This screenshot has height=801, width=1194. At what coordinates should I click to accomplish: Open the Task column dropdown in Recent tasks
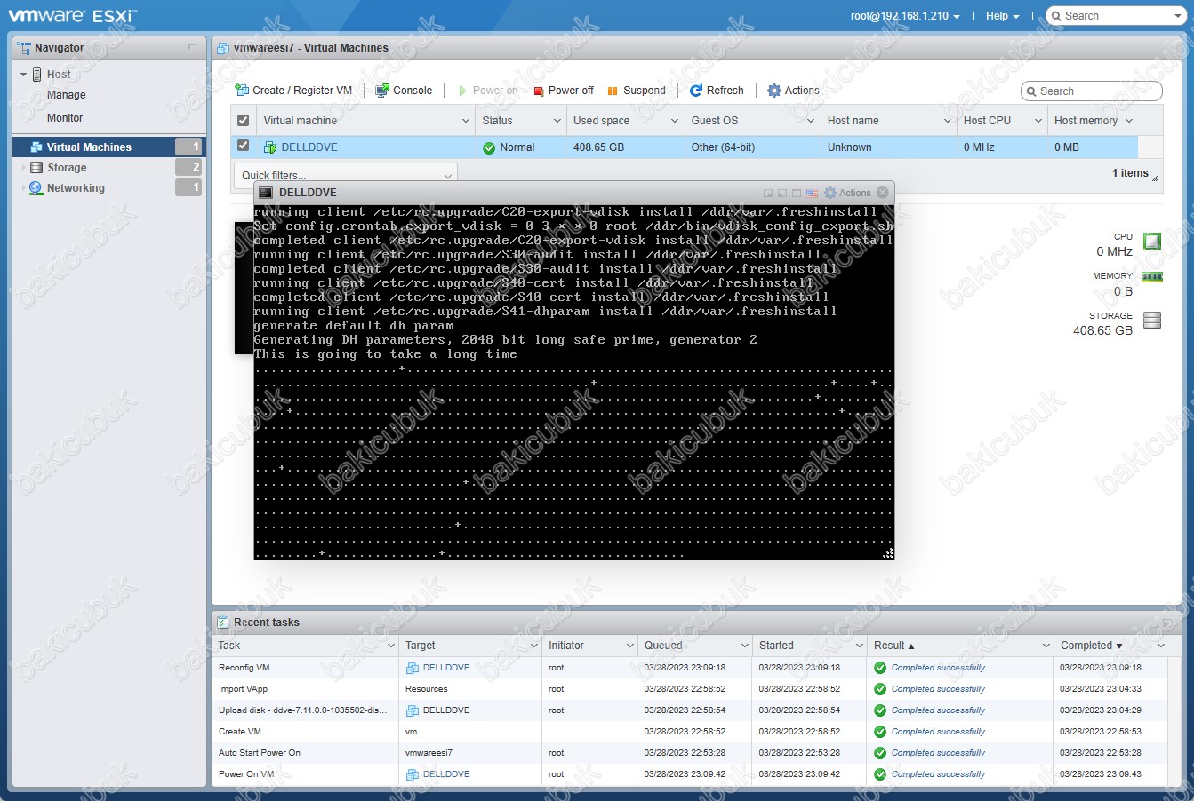tap(390, 646)
